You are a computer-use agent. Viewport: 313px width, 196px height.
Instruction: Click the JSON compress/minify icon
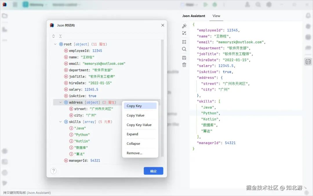[x=184, y=33]
